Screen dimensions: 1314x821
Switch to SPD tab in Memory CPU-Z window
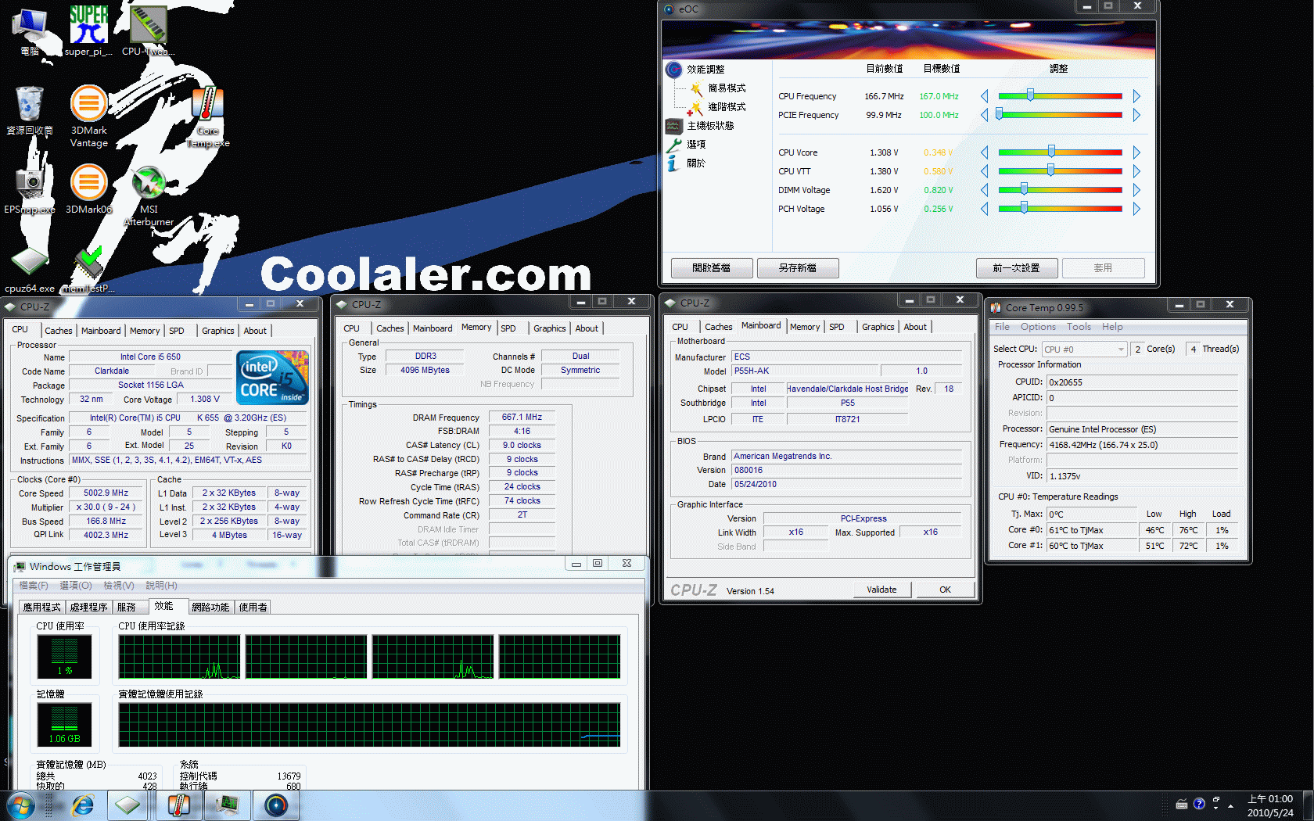click(x=508, y=328)
